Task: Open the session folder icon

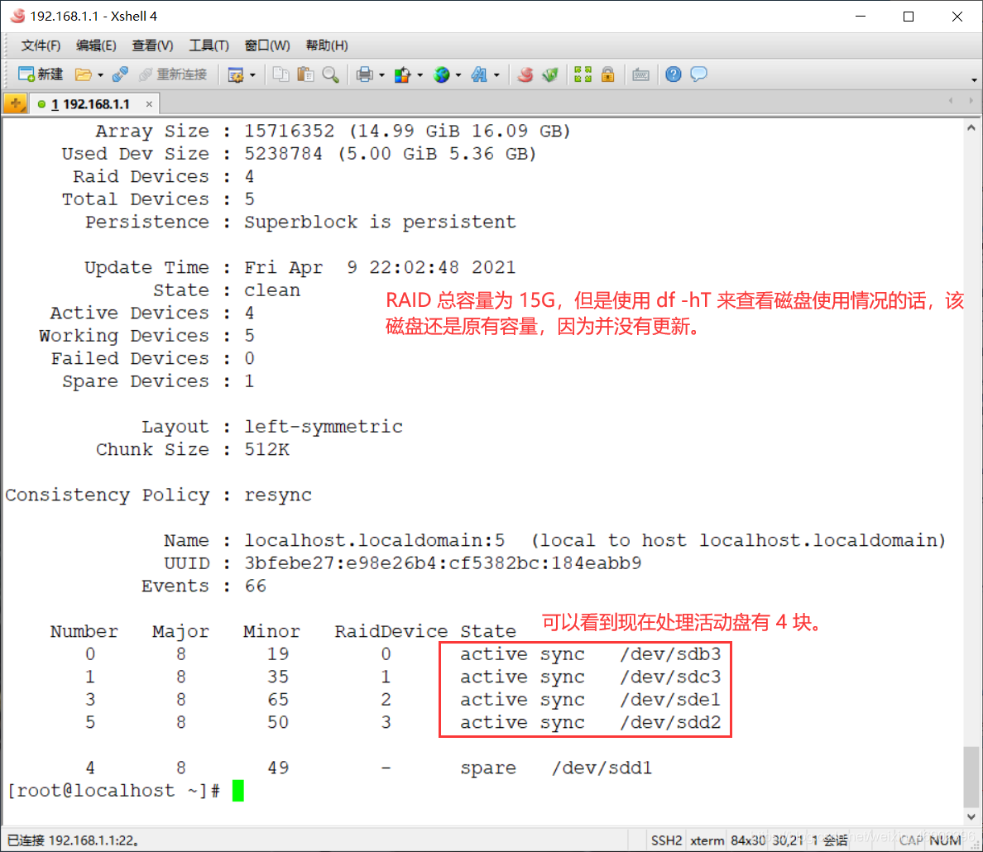Action: (x=84, y=74)
